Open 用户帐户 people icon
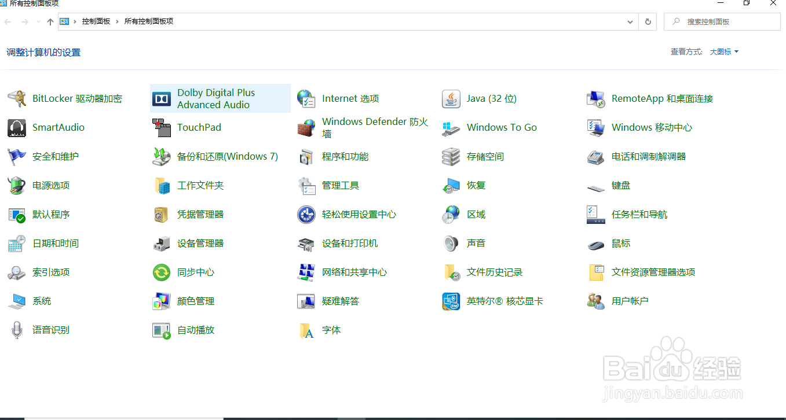The image size is (786, 420). pyautogui.click(x=596, y=301)
